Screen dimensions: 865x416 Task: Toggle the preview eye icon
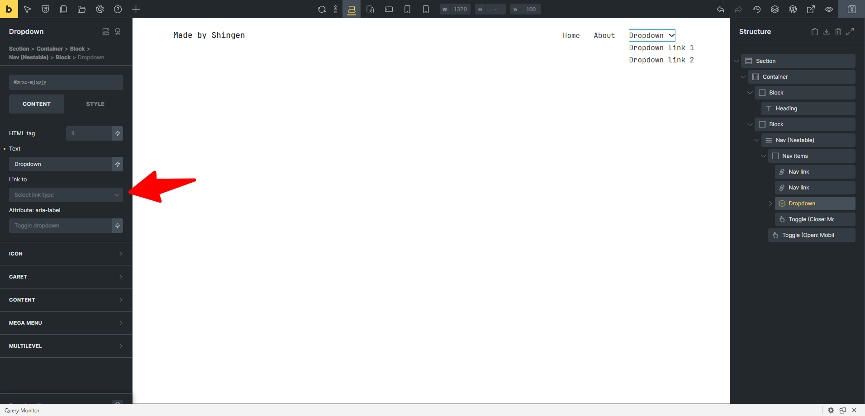pos(829,9)
